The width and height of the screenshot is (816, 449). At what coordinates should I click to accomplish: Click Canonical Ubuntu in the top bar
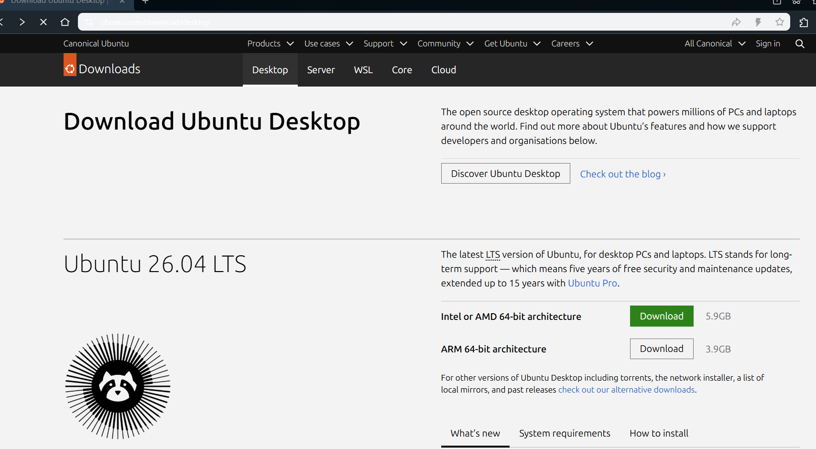click(x=96, y=44)
